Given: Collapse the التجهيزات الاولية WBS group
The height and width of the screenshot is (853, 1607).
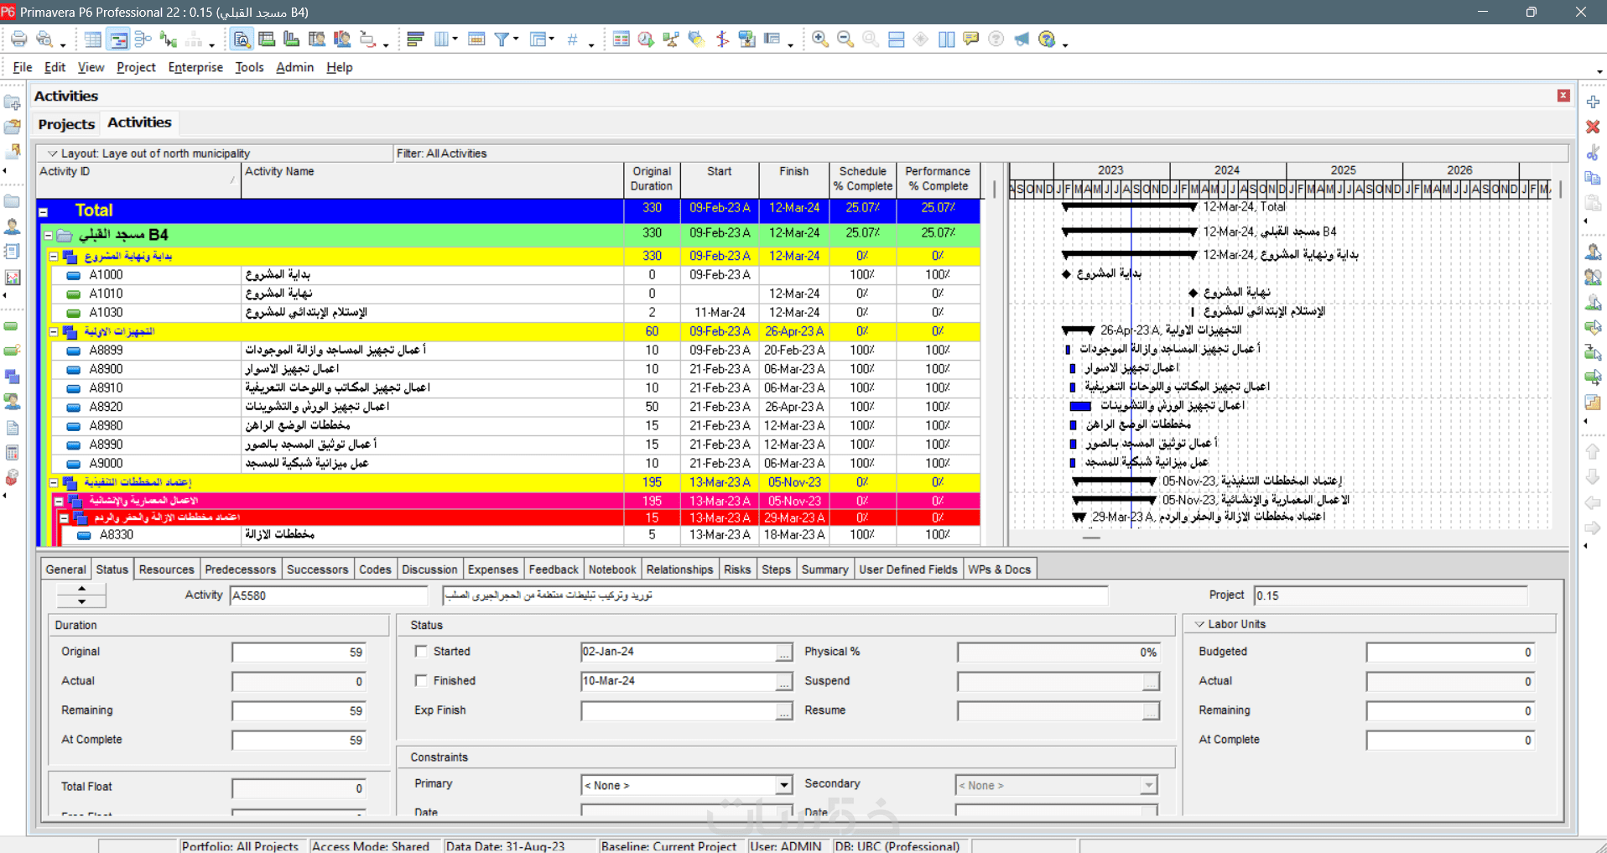Looking at the screenshot, I should [x=54, y=332].
